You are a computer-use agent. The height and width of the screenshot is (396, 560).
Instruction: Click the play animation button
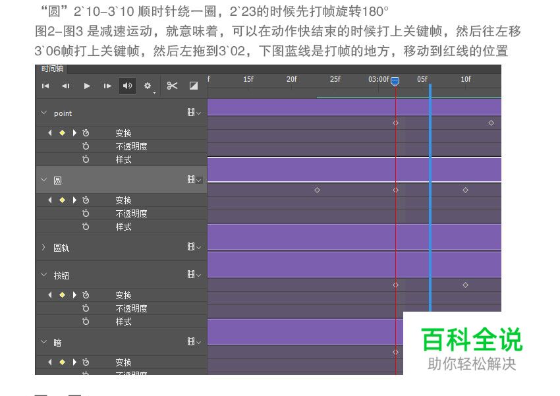coord(86,86)
